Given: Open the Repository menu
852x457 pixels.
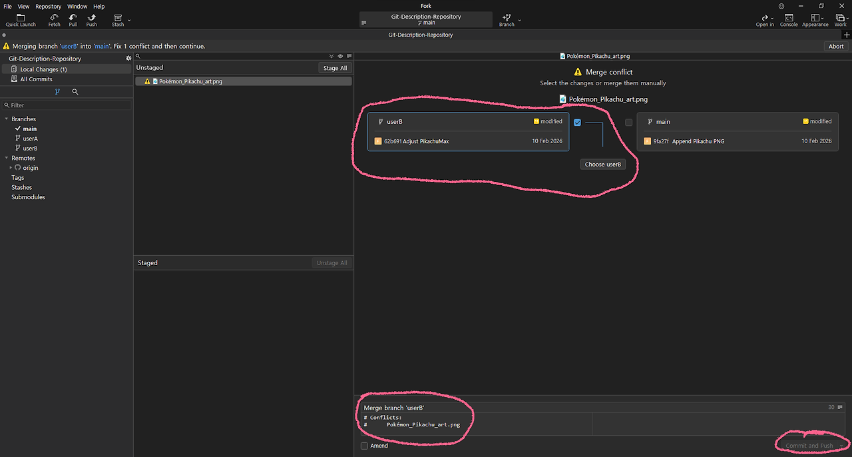Looking at the screenshot, I should click(48, 6).
